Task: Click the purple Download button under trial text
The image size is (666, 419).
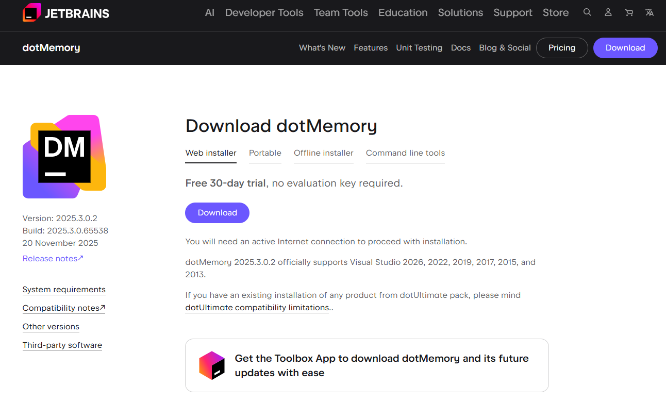Action: tap(217, 213)
